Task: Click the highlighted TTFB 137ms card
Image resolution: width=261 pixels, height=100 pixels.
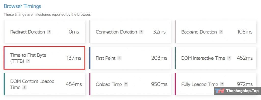Action: tap(44, 58)
